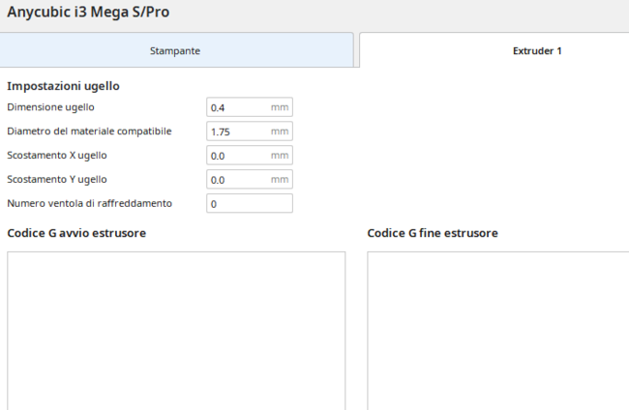Click the Numero ventola di raffreddamento field
629x410 pixels.
point(249,204)
